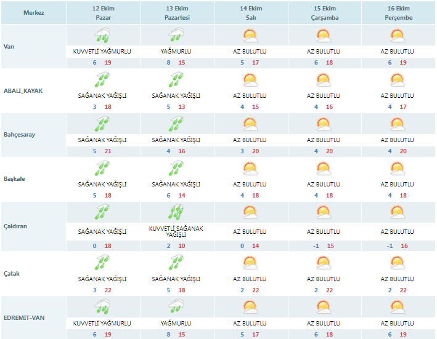
Task: Select the 16 Ekim Perşembe column header
Action: 398,12
